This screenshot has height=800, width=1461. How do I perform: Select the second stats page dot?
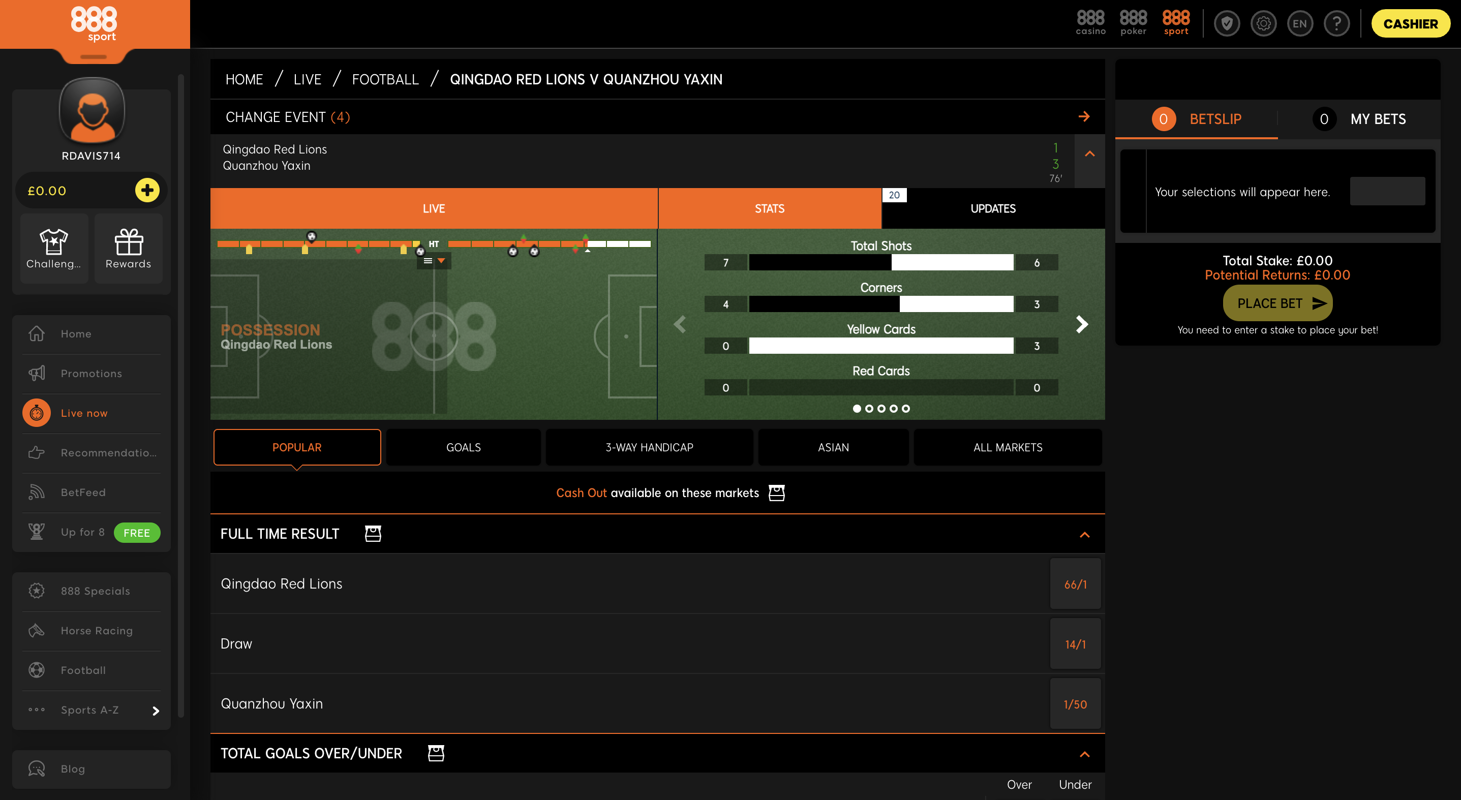coord(869,409)
